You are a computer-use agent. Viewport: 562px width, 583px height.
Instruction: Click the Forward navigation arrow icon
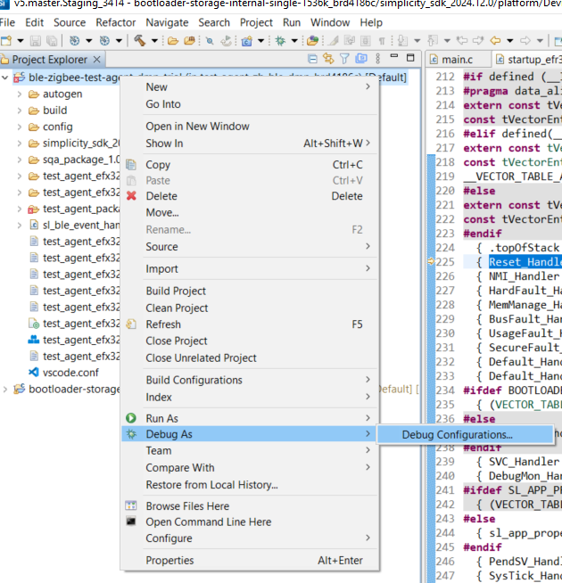pyautogui.click(x=525, y=40)
